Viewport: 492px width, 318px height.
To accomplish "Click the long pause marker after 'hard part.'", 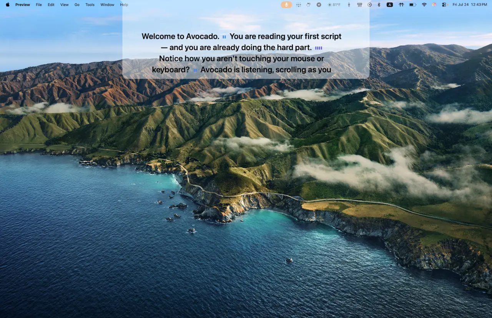I will [x=319, y=48].
